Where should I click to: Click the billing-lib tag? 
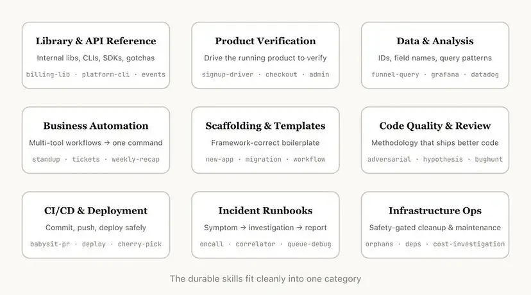pos(48,74)
